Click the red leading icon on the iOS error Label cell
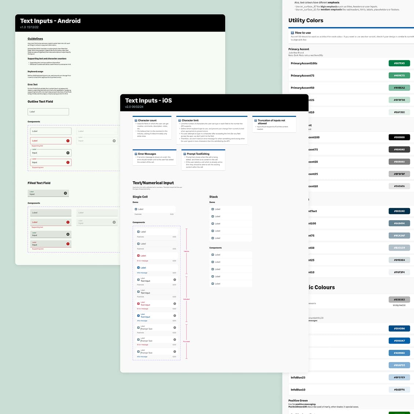The image size is (414, 414). (x=138, y=256)
